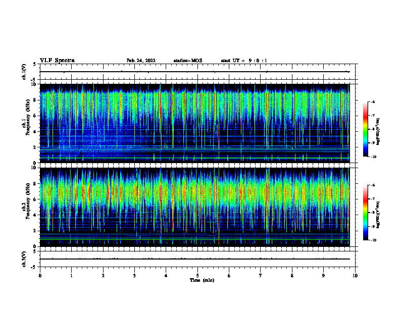Click the "-10" label on ch.1 colorbar
The image size is (400, 309).
[x=373, y=157]
